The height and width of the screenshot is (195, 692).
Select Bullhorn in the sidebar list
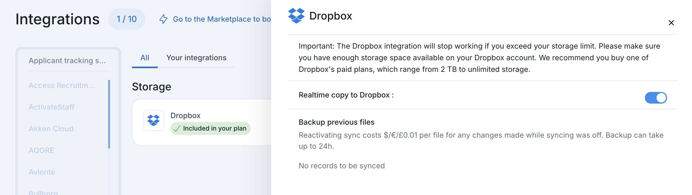coord(43,192)
